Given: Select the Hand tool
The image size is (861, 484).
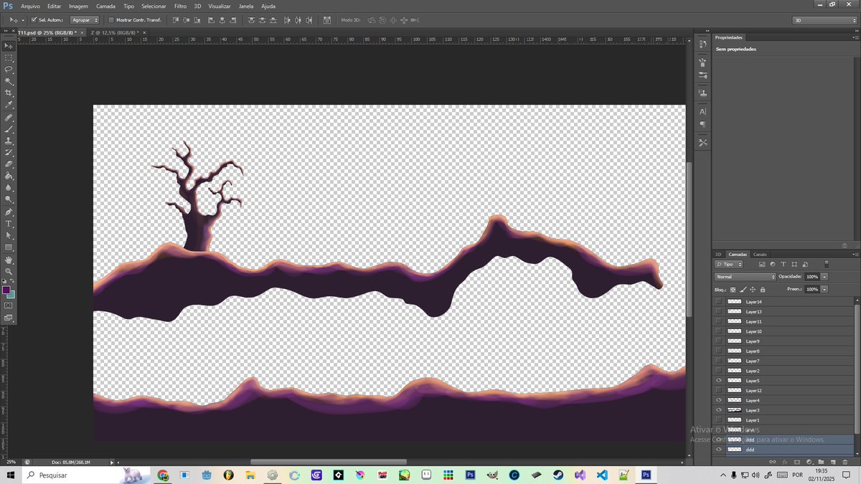Looking at the screenshot, I should (x=9, y=260).
